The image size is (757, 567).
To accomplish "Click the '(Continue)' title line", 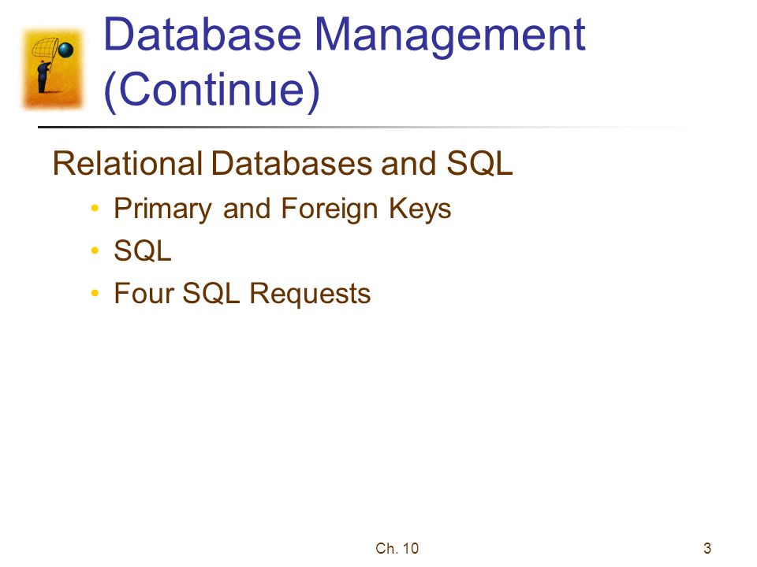I will tap(212, 90).
